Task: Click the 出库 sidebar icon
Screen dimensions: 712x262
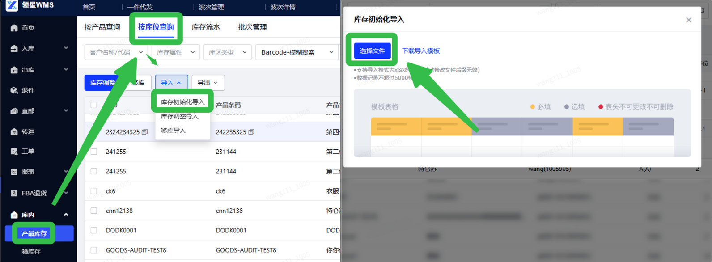Action: pos(14,70)
